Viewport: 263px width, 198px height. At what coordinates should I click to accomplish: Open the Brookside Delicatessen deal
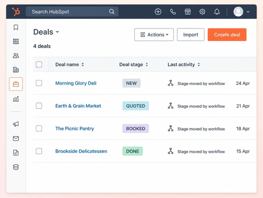(x=81, y=151)
